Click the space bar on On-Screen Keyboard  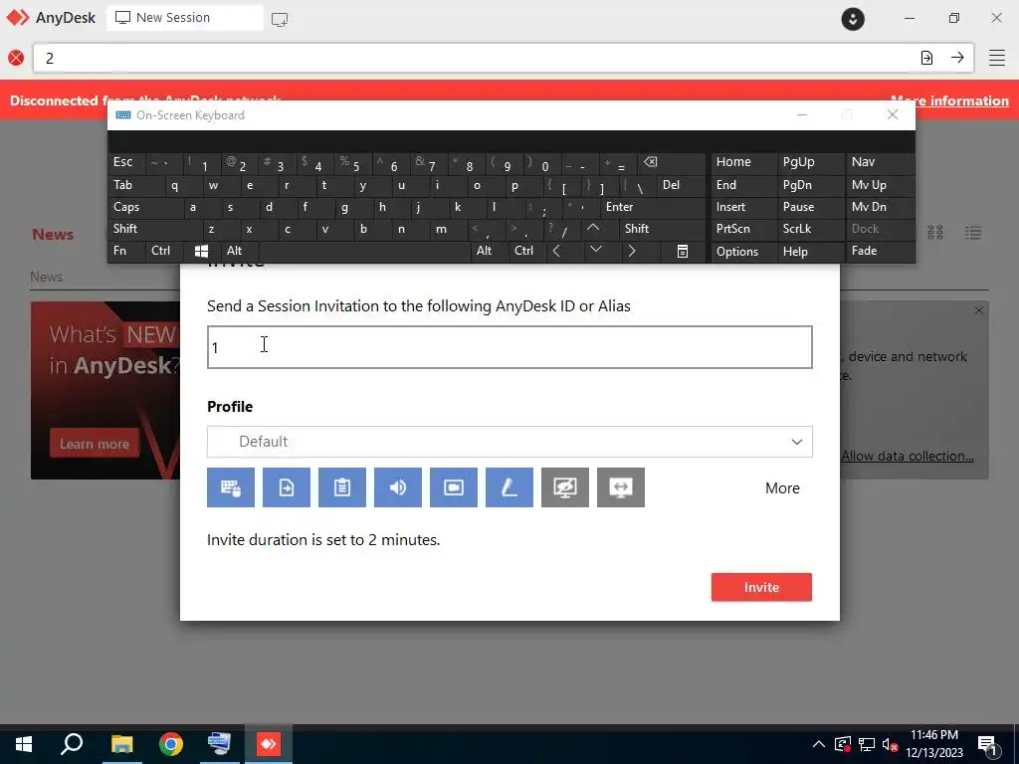click(364, 251)
